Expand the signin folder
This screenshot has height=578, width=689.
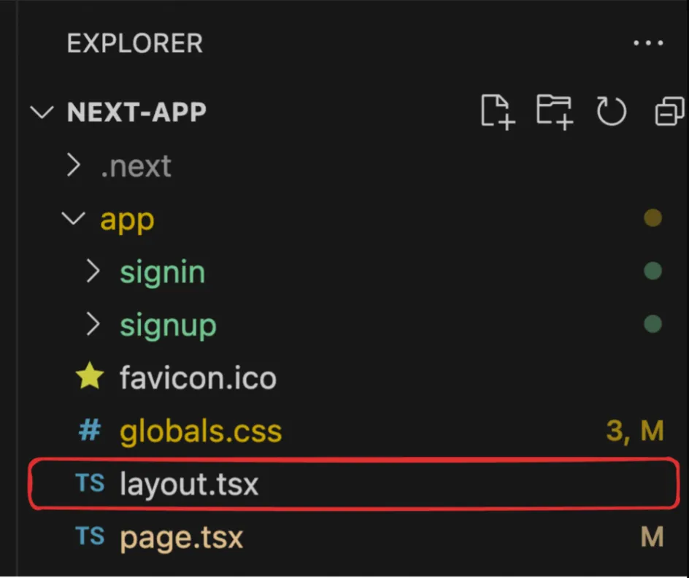[x=93, y=271]
